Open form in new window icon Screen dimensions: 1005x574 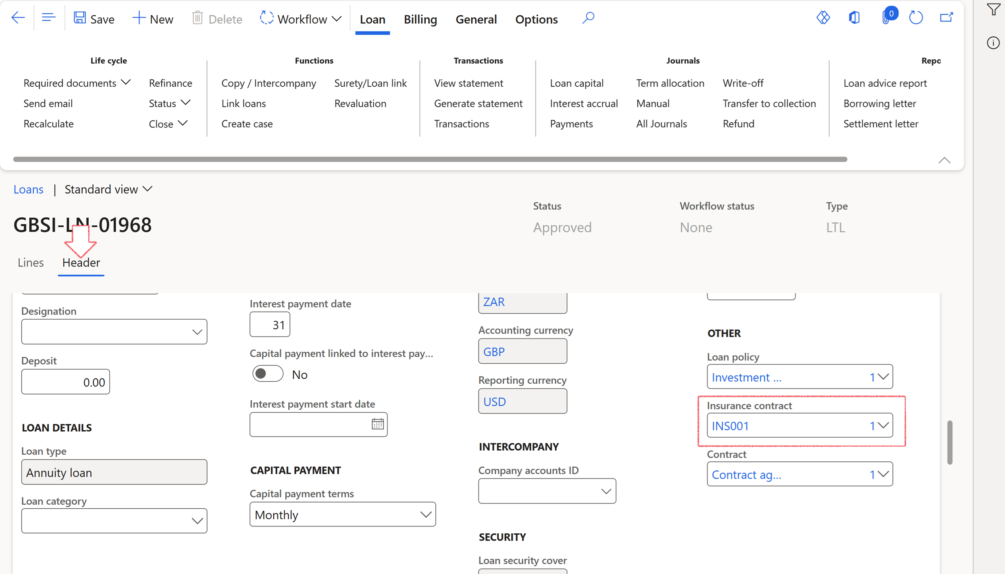click(x=946, y=18)
